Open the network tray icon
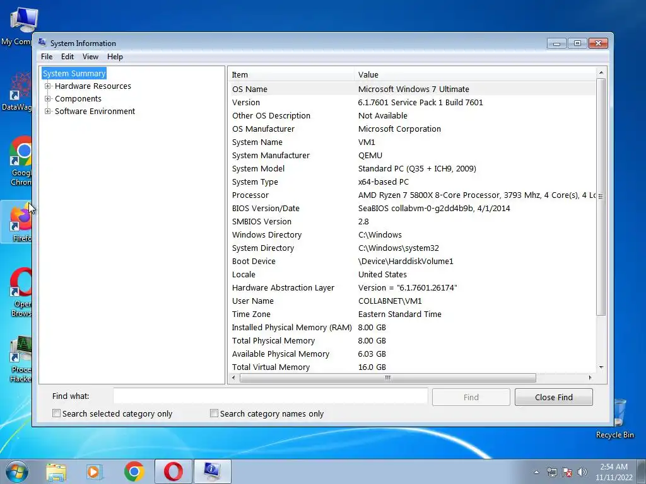This screenshot has width=646, height=484. click(551, 472)
